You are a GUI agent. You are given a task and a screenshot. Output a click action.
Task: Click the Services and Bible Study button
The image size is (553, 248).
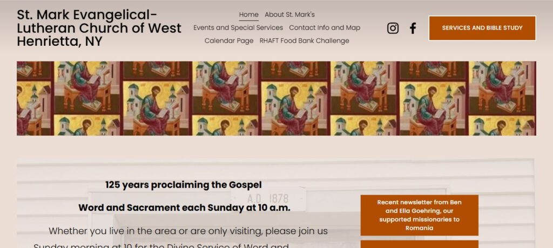tap(482, 28)
